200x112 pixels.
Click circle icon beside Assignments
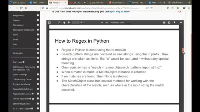point(38,15)
